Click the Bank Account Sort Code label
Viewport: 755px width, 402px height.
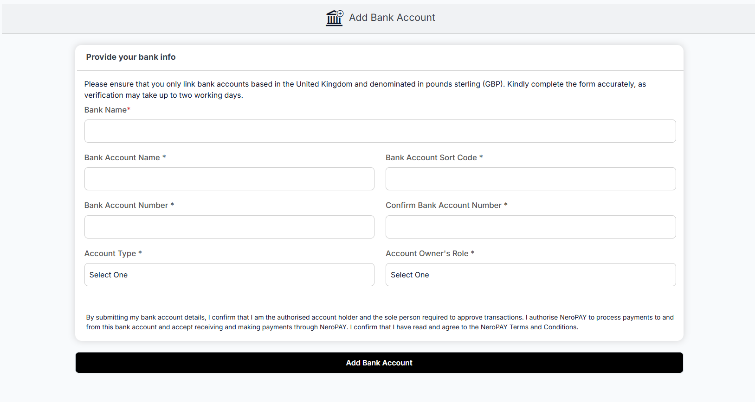click(x=434, y=157)
